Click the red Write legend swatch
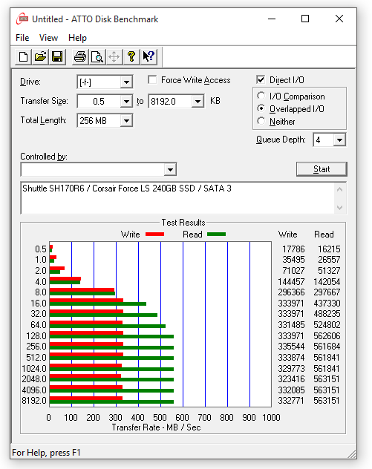The width and height of the screenshot is (372, 469). point(154,234)
